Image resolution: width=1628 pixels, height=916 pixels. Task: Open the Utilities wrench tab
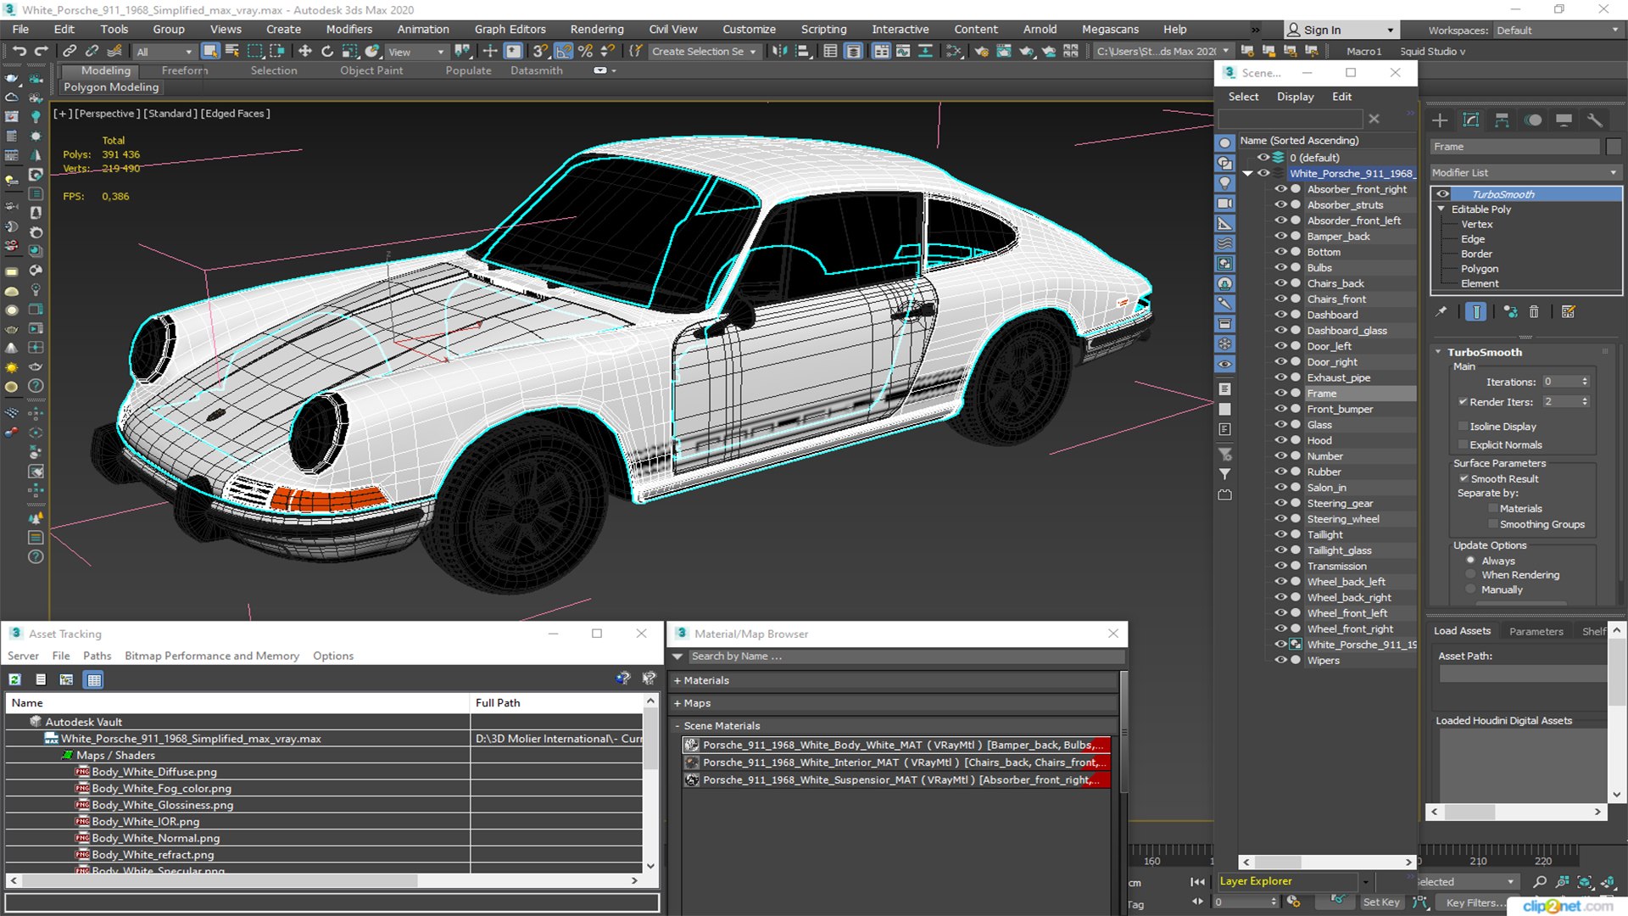coord(1595,120)
